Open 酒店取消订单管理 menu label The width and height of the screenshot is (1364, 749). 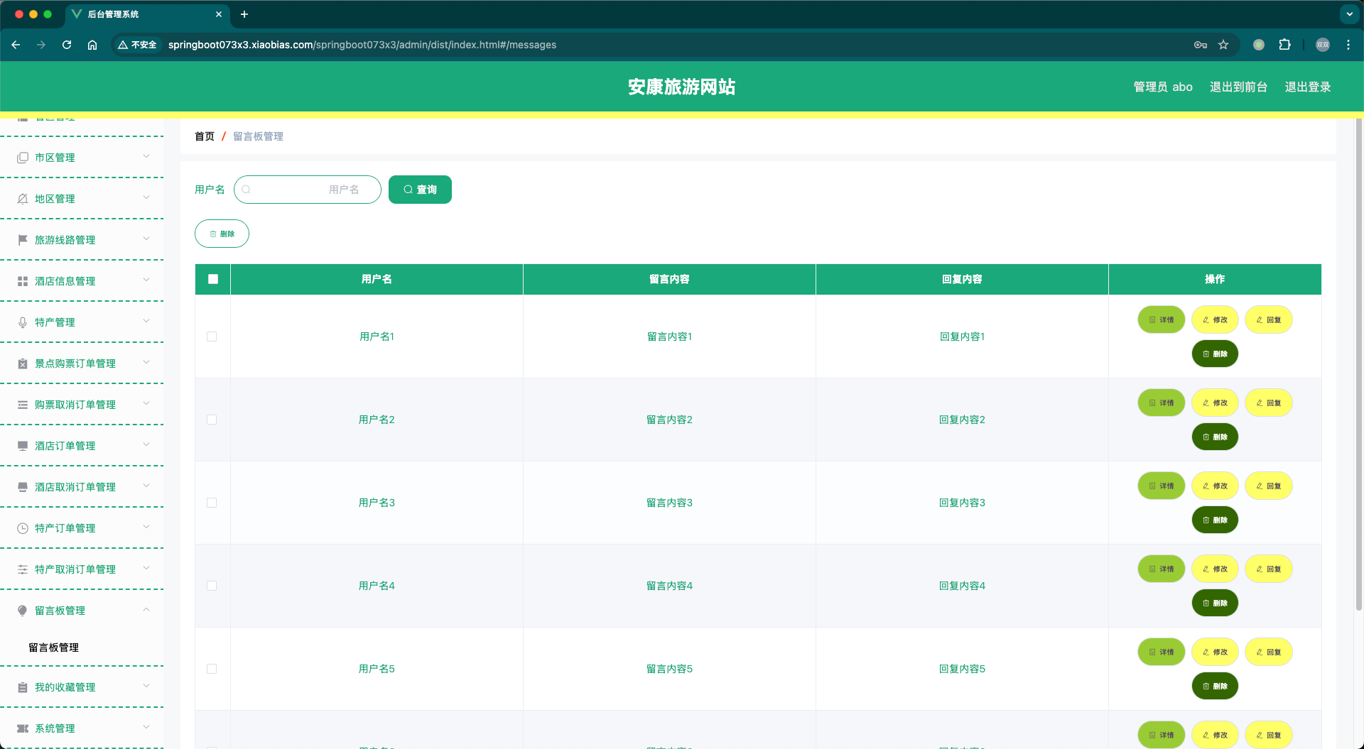coord(75,487)
